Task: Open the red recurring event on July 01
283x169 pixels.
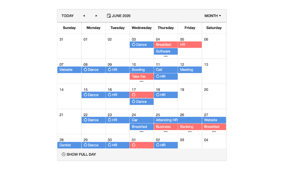Action: [x=141, y=145]
